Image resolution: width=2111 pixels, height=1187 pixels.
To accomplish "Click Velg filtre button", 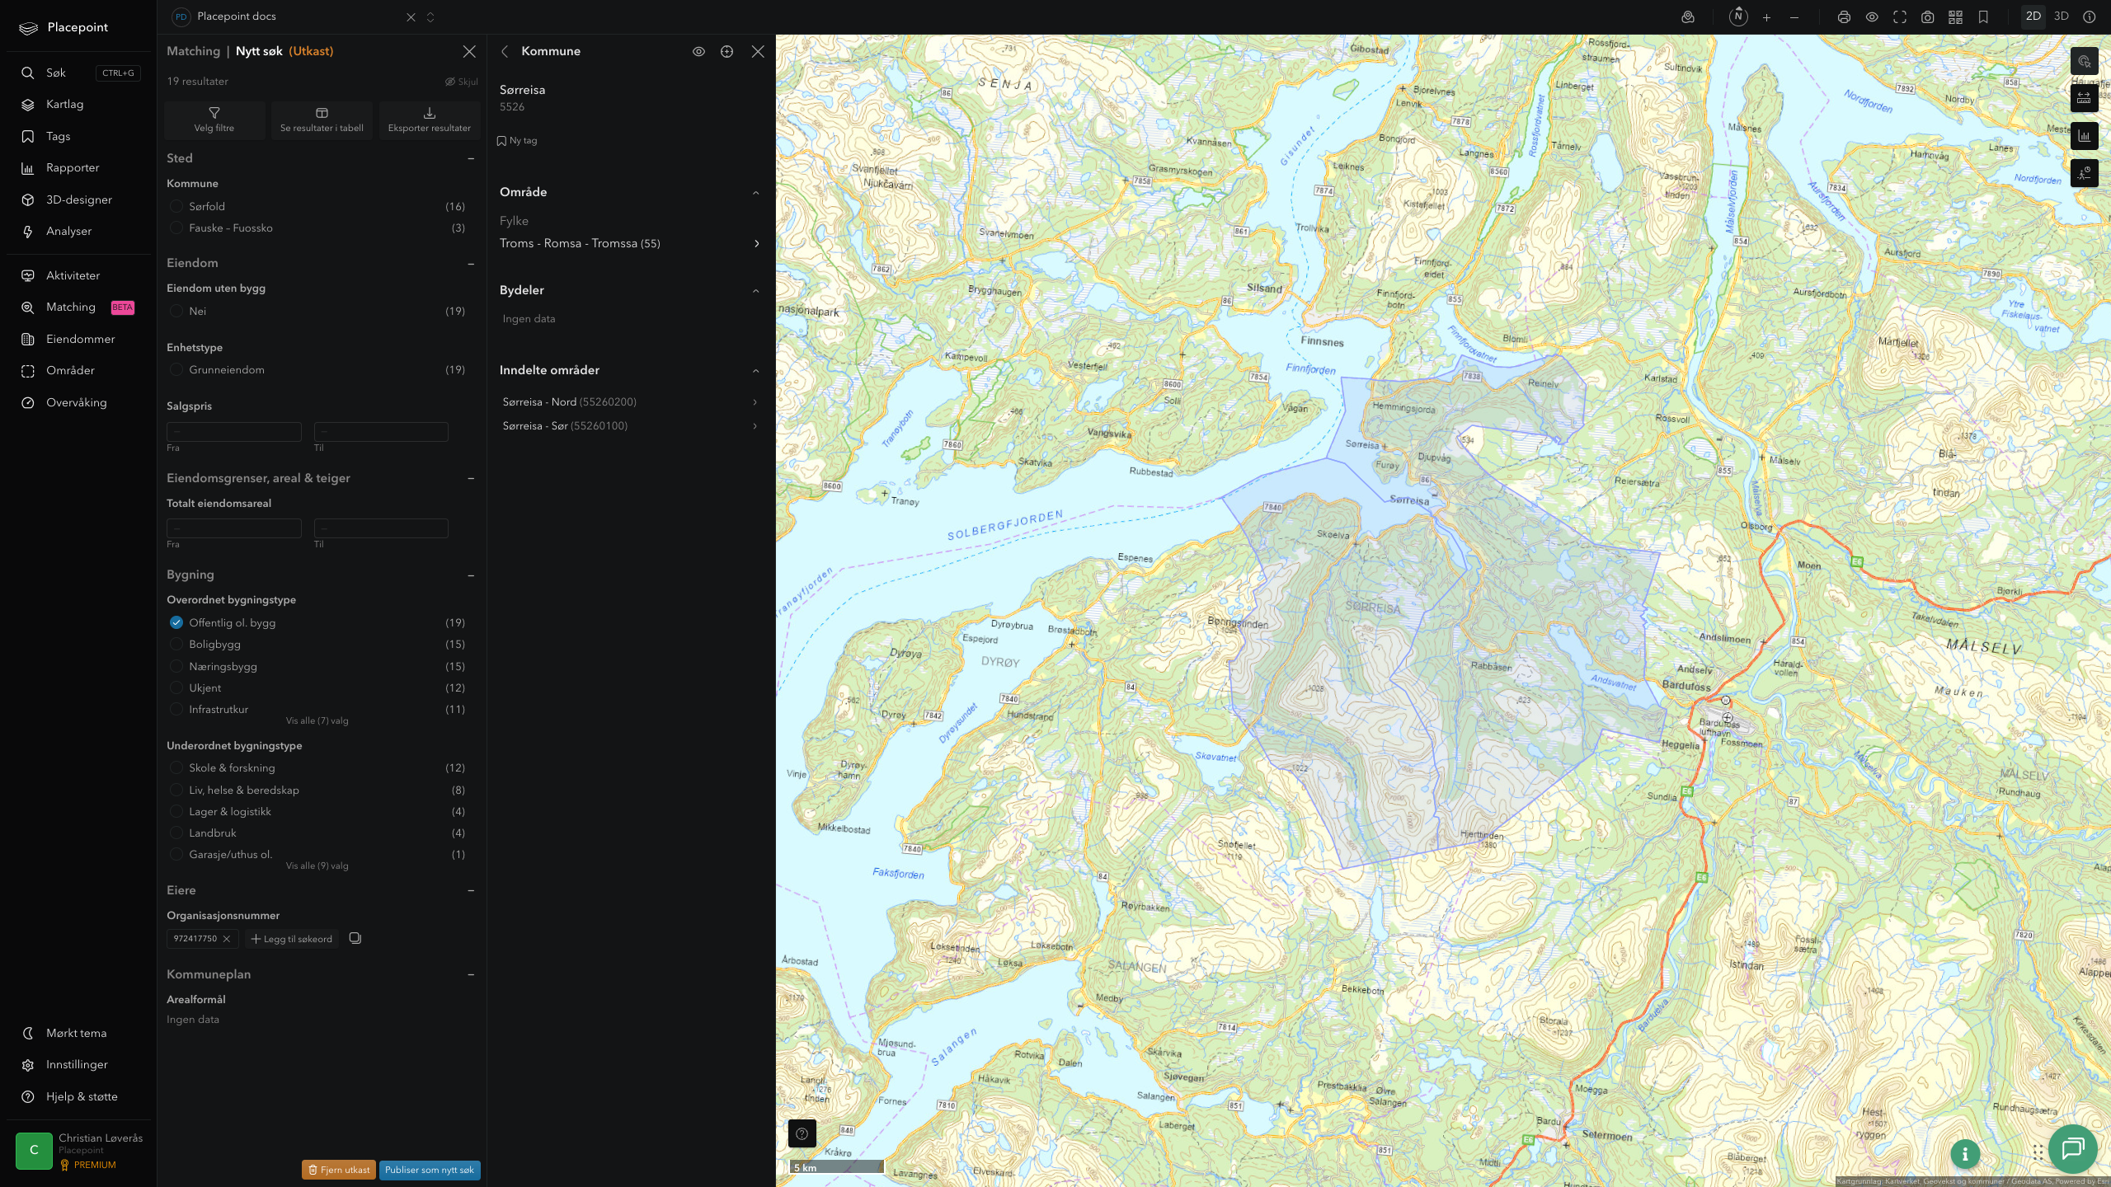I will click(214, 120).
